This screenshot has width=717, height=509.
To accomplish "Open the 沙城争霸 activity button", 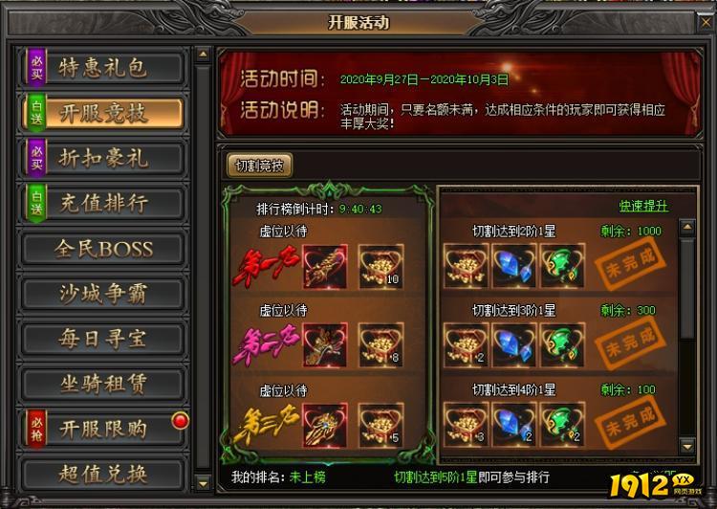I will point(103,294).
